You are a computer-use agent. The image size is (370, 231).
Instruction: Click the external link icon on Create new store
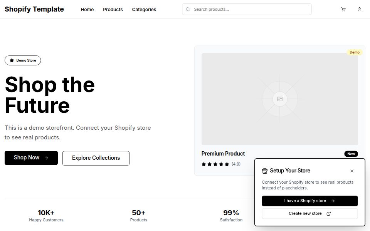[x=328, y=213]
